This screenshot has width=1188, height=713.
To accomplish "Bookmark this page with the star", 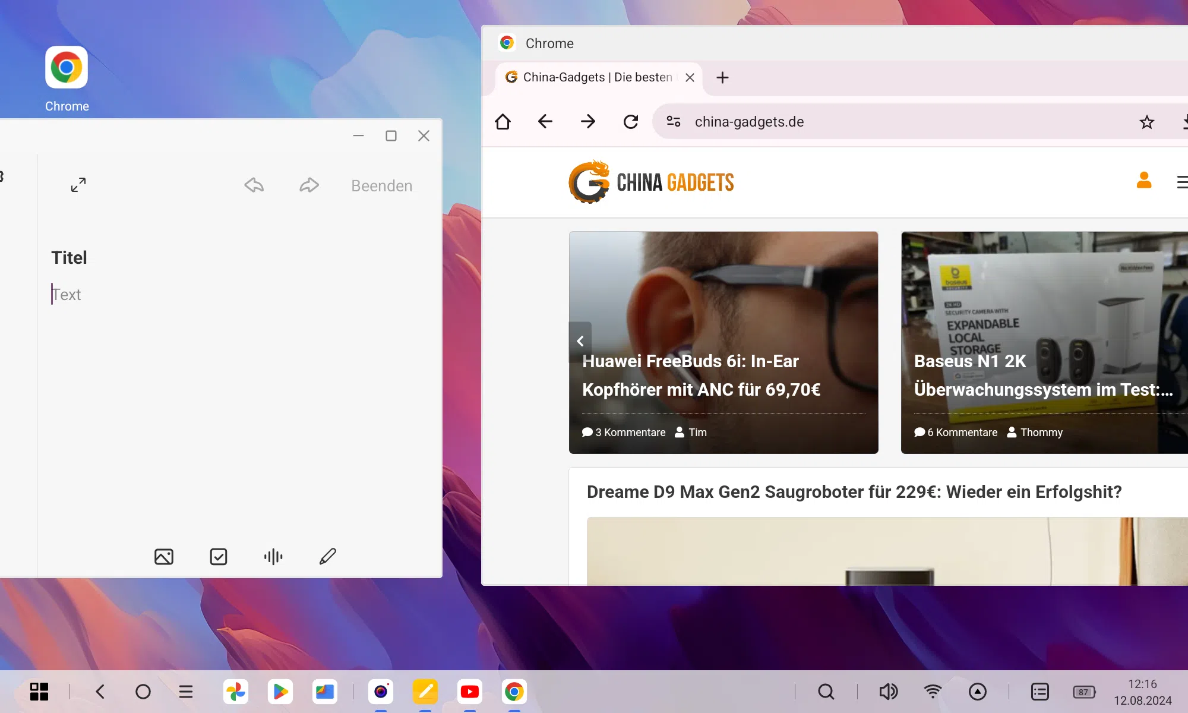I will [x=1146, y=122].
